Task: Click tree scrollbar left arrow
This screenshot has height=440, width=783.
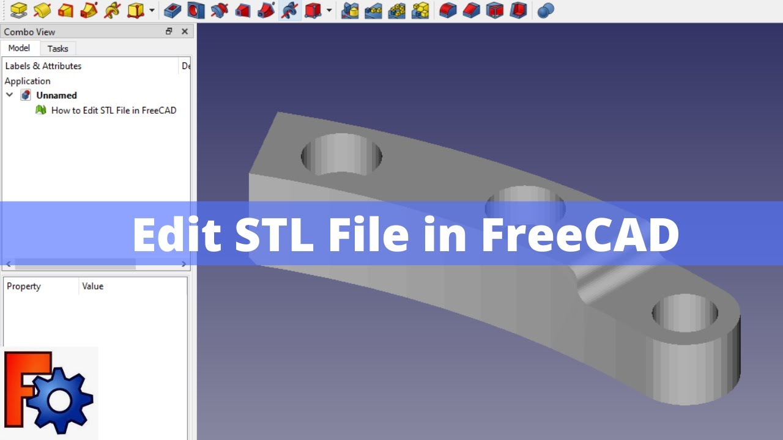Action: point(9,265)
